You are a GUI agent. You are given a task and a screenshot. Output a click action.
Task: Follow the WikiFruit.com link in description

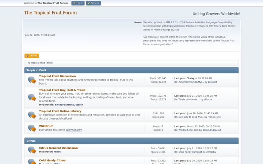point(74,130)
